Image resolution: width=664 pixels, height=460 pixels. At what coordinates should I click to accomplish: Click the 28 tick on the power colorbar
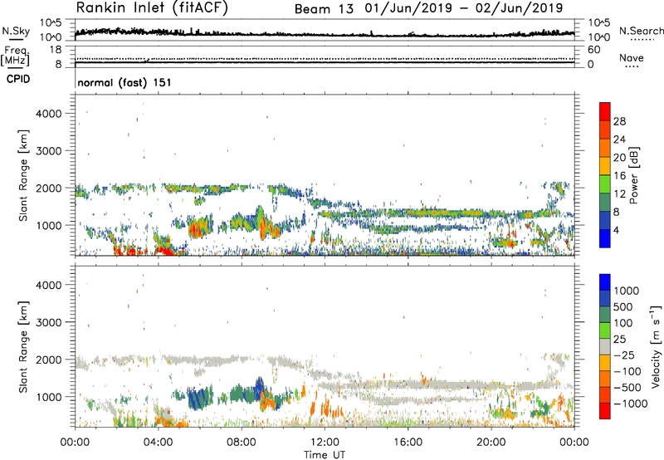tap(619, 121)
